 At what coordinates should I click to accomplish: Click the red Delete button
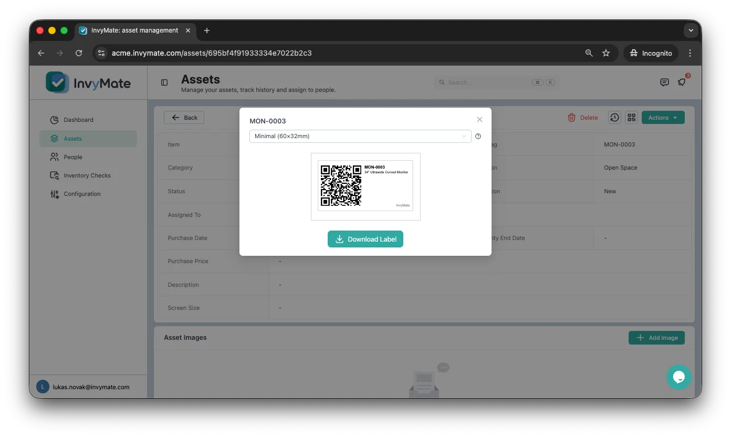583,118
